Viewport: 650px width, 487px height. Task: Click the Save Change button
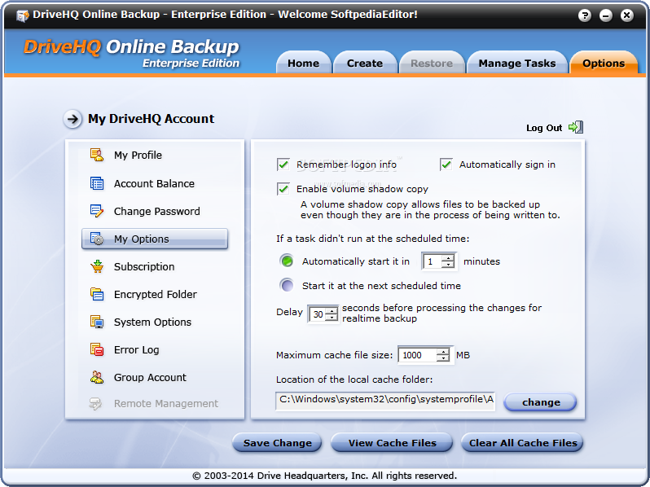tap(277, 443)
